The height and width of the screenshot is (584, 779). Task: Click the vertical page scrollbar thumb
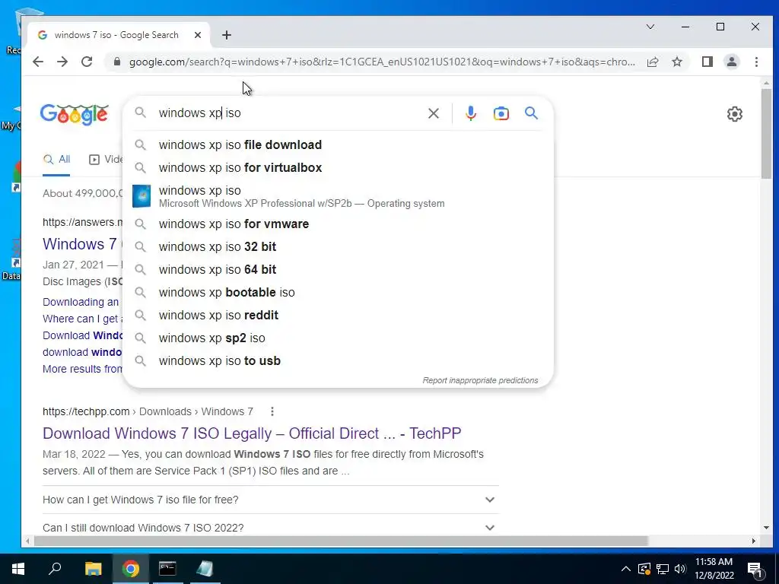pyautogui.click(x=766, y=133)
